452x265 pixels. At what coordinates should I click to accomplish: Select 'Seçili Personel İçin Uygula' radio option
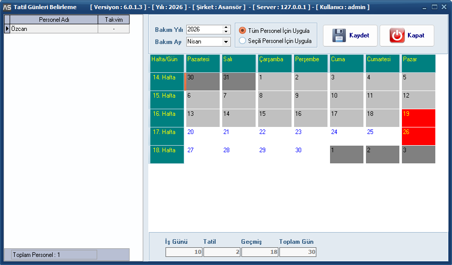242,41
